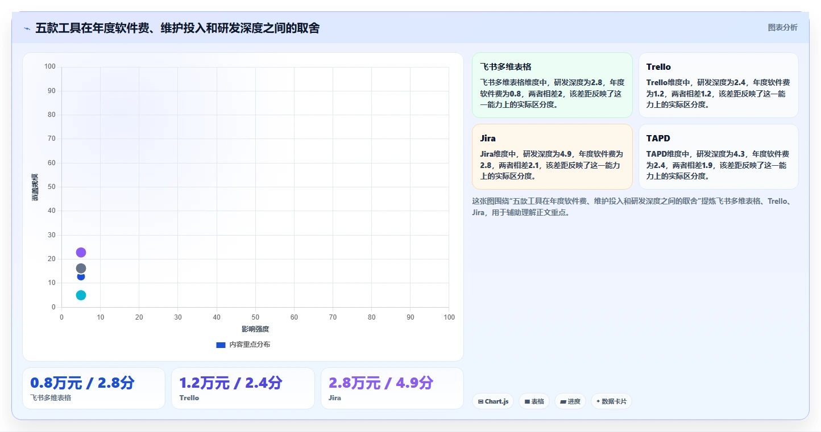Click the 影响强度 x-axis title
Screen dimensions: 821x432
(255, 329)
